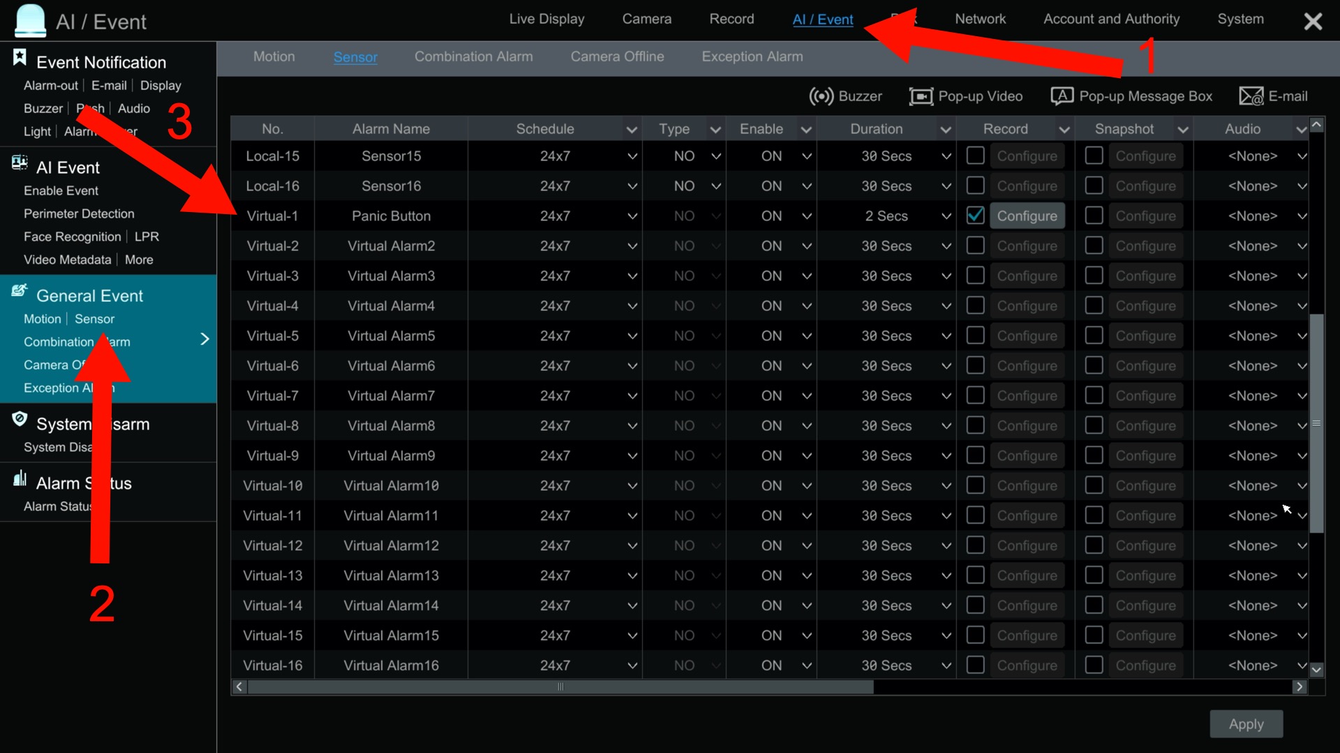This screenshot has width=1340, height=753.
Task: Click the Pop-up Video icon
Action: coord(921,96)
